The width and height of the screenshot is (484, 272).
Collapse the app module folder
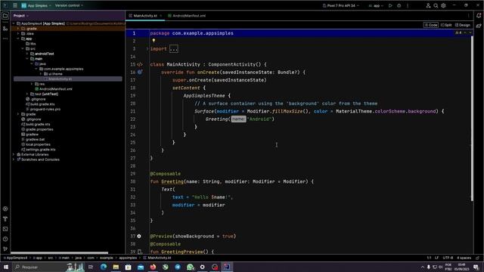pyautogui.click(x=18, y=39)
